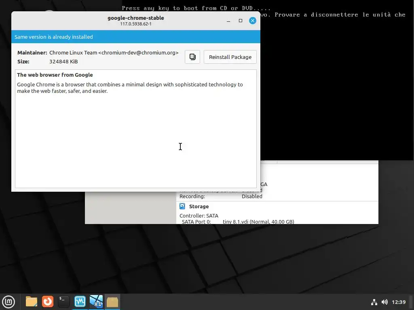
Task: Open the file manager from the taskbar
Action: [32, 302]
